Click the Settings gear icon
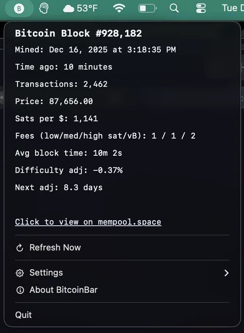 (x=20, y=273)
